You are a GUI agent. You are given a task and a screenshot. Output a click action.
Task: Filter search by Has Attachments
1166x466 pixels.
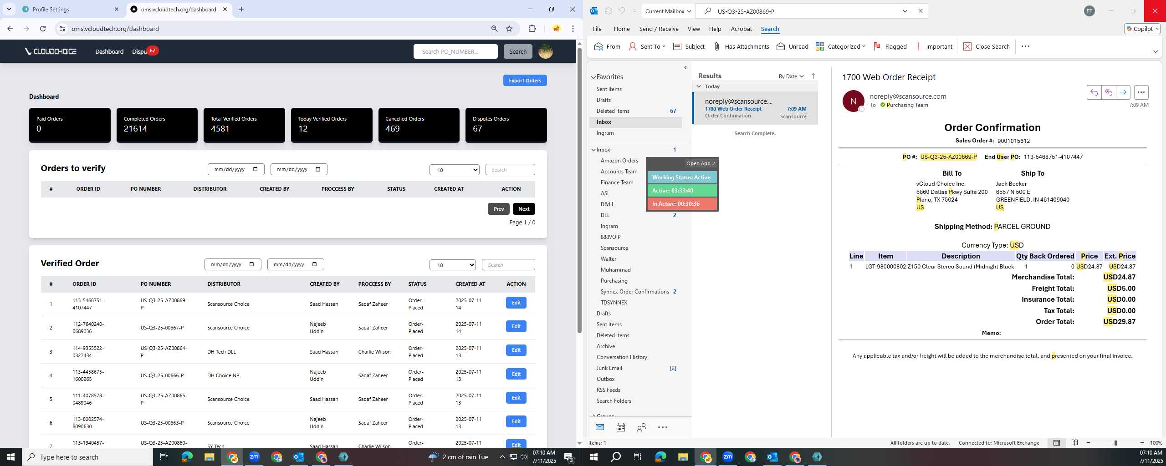[x=741, y=46]
